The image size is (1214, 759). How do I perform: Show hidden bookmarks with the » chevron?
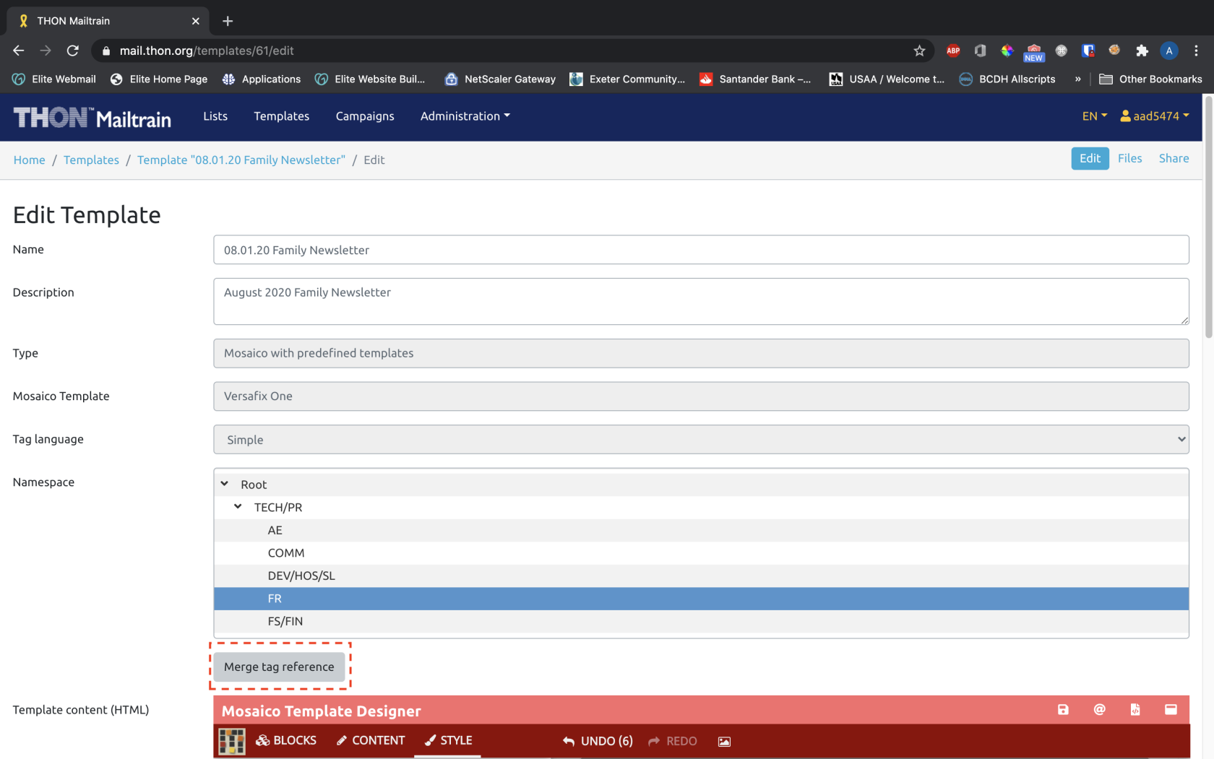(1077, 79)
